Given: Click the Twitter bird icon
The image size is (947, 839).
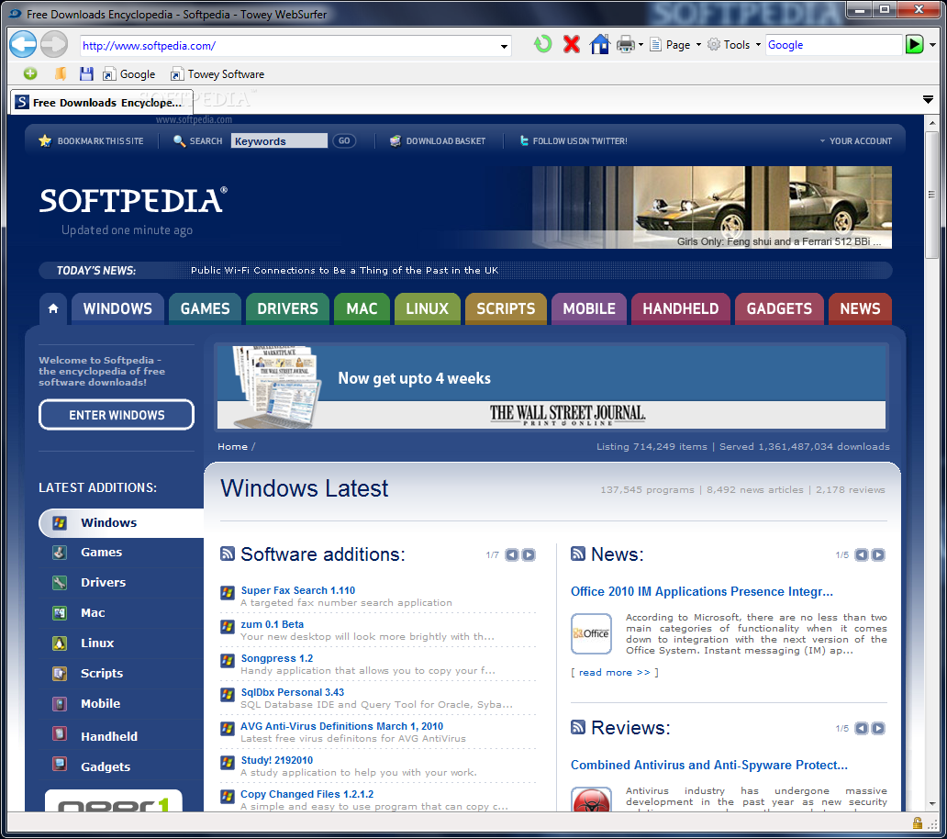Looking at the screenshot, I should pyautogui.click(x=524, y=140).
